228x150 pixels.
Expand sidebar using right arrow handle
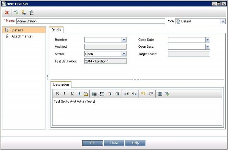tap(47, 80)
